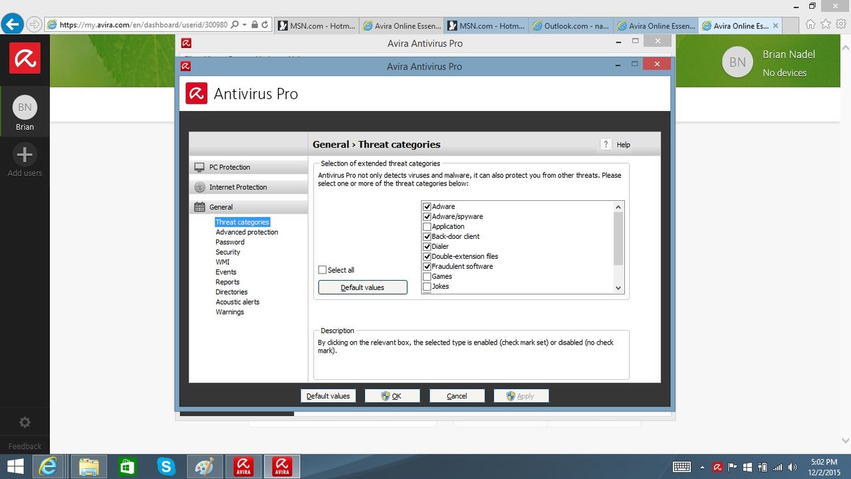Open the Directories settings item
Viewport: 851px width, 479px height.
(231, 292)
